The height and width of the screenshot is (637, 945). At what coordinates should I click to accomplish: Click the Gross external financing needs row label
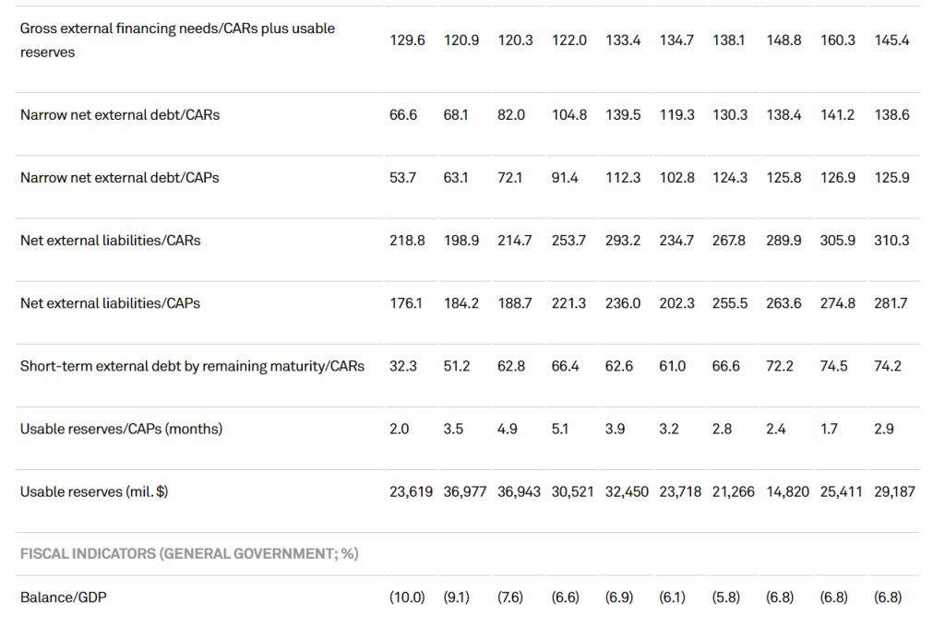click(x=177, y=41)
